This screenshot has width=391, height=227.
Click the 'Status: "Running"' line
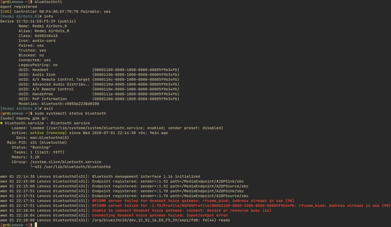pos(31,147)
